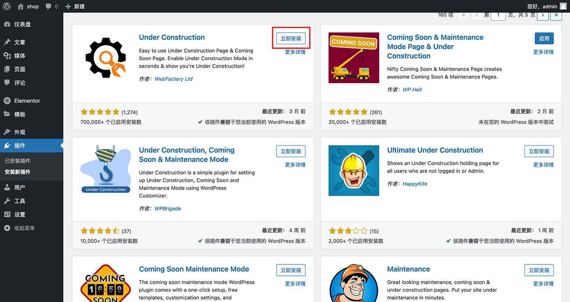This screenshot has height=302, width=570.
Task: Open 更多详情 for Maintenance plugin
Action: [x=543, y=284]
